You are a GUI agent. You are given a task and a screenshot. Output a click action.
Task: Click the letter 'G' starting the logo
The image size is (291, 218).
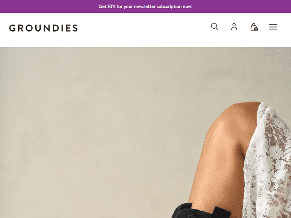pos(13,28)
